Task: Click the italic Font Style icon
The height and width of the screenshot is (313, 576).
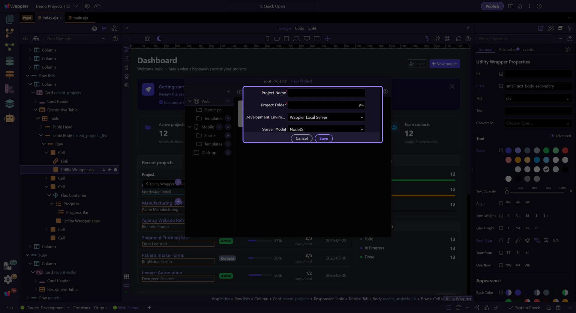Action: [x=508, y=240]
